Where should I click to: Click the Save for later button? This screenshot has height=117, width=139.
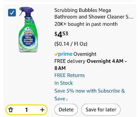(x=101, y=110)
